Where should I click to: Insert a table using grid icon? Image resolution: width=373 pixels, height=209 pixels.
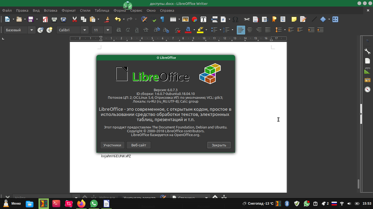click(173, 19)
